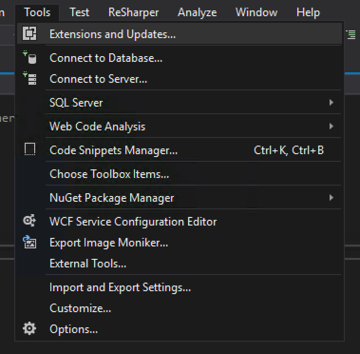Open the Window menu
The image size is (360, 354).
tap(256, 12)
